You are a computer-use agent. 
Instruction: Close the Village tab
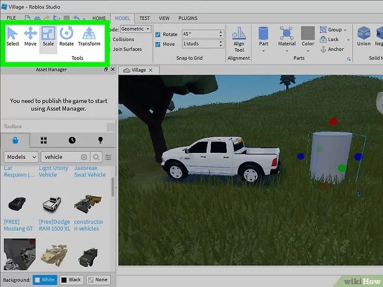[150, 70]
